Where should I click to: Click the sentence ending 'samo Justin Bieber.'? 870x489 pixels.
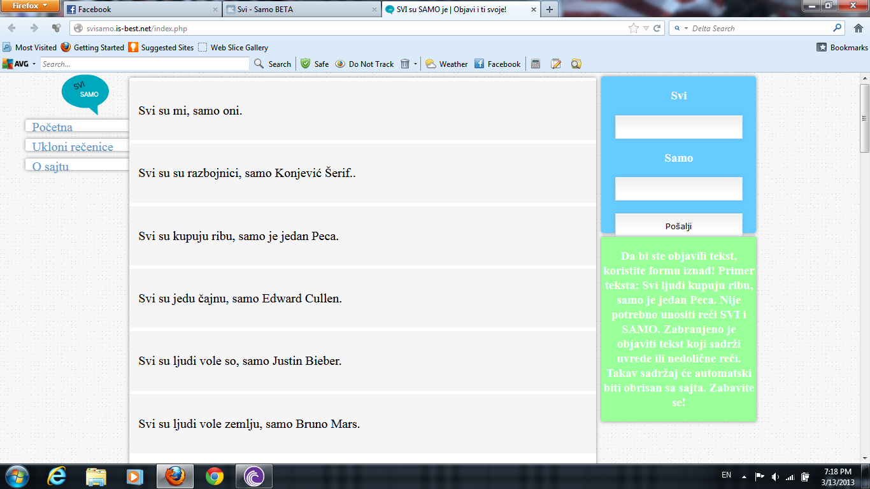[x=240, y=361]
